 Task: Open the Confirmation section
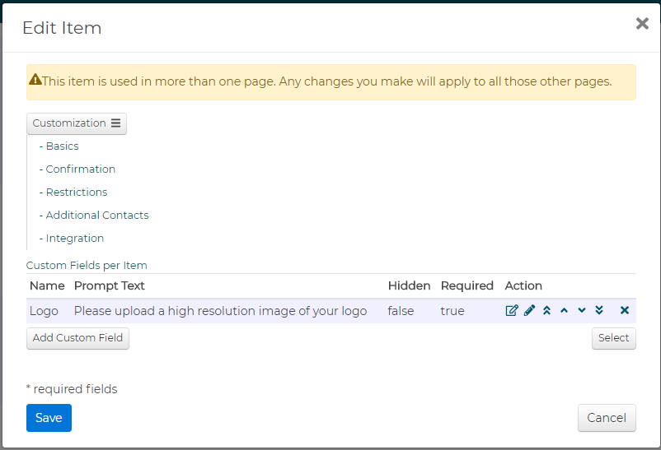pos(81,169)
